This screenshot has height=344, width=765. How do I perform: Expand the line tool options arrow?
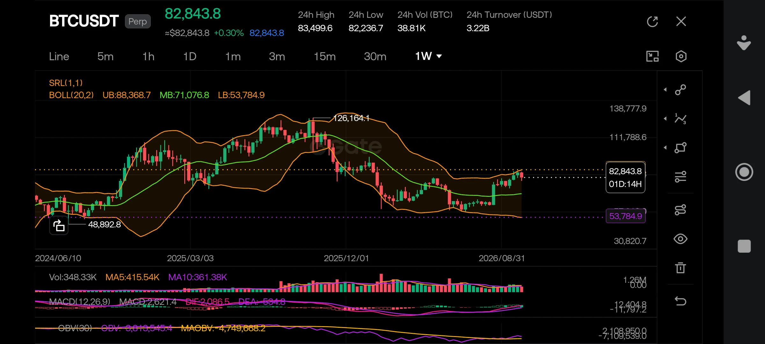(665, 90)
